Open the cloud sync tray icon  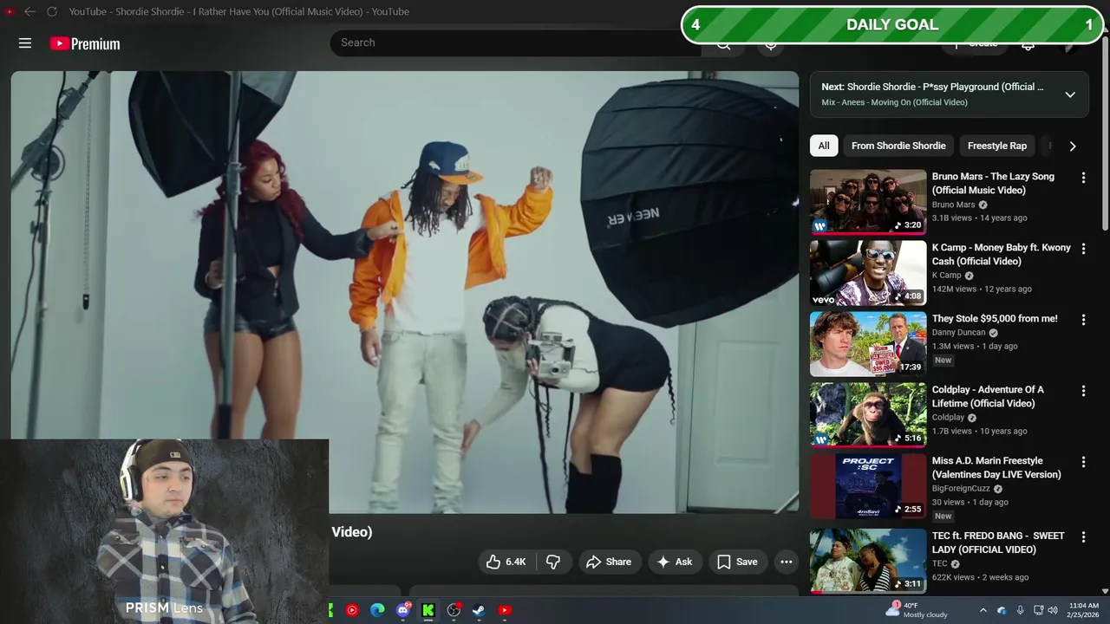point(1002,610)
